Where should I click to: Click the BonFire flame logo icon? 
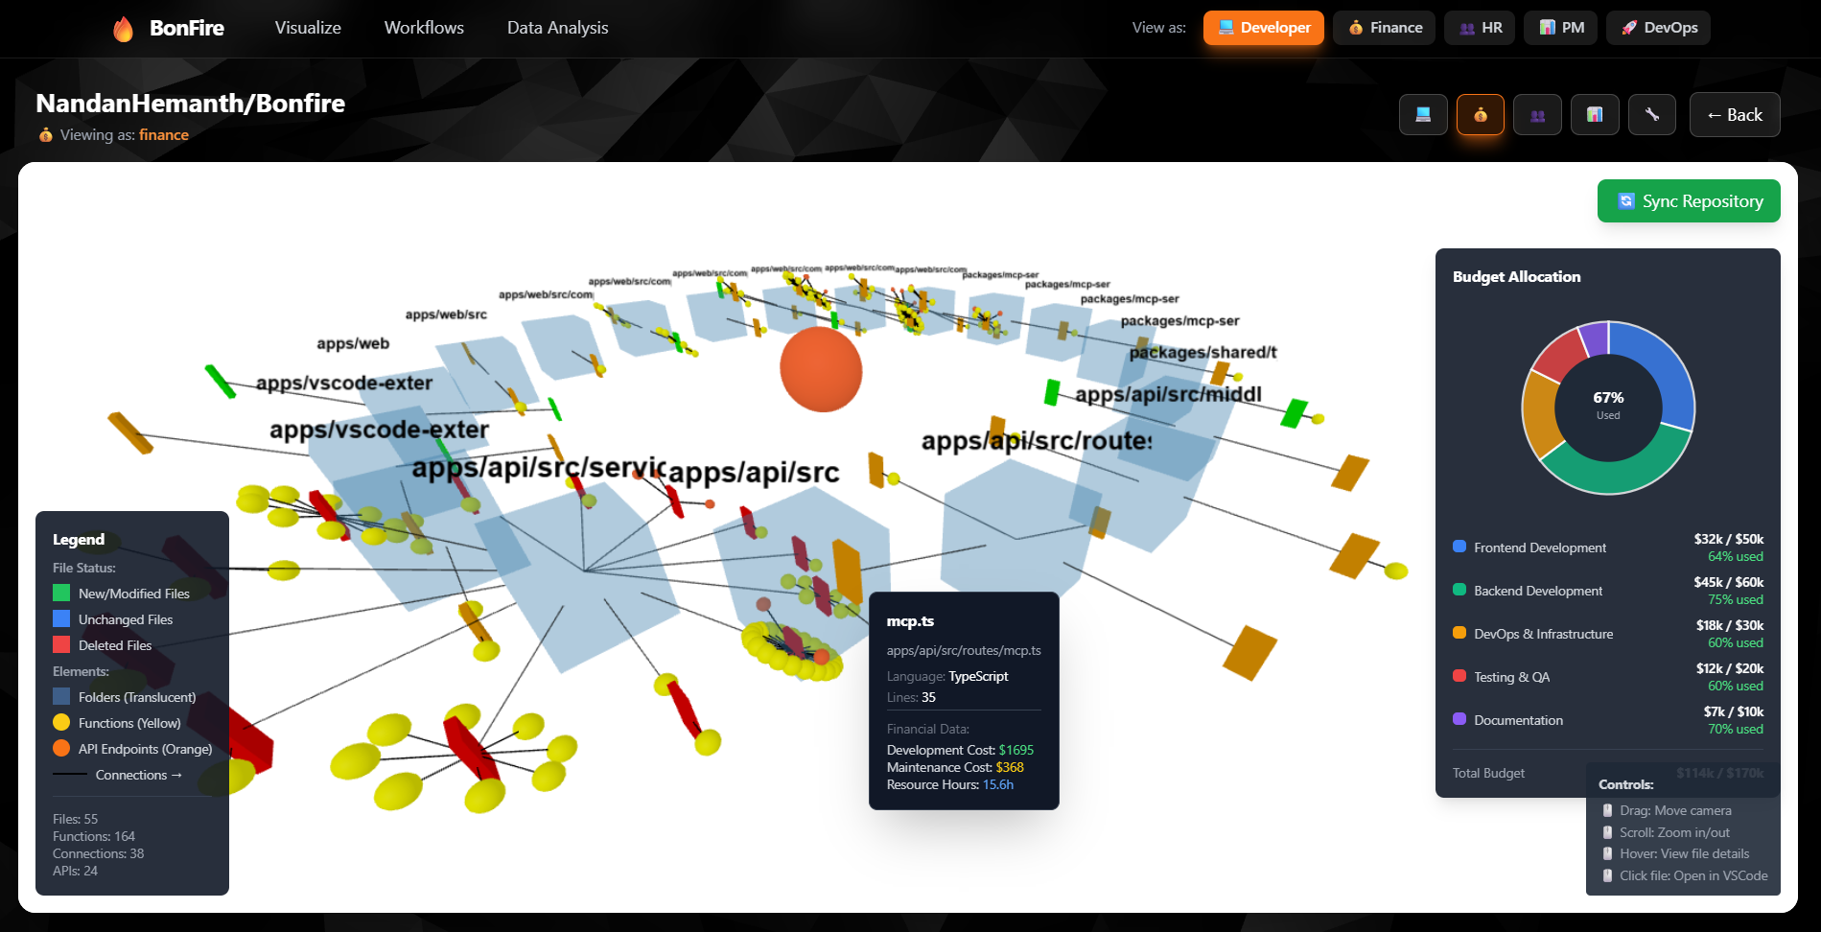point(123,29)
